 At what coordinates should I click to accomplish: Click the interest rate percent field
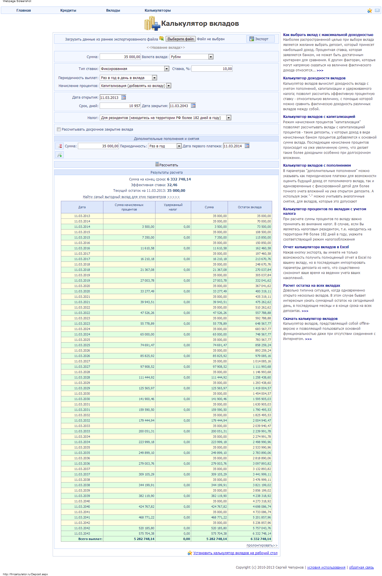pos(212,69)
